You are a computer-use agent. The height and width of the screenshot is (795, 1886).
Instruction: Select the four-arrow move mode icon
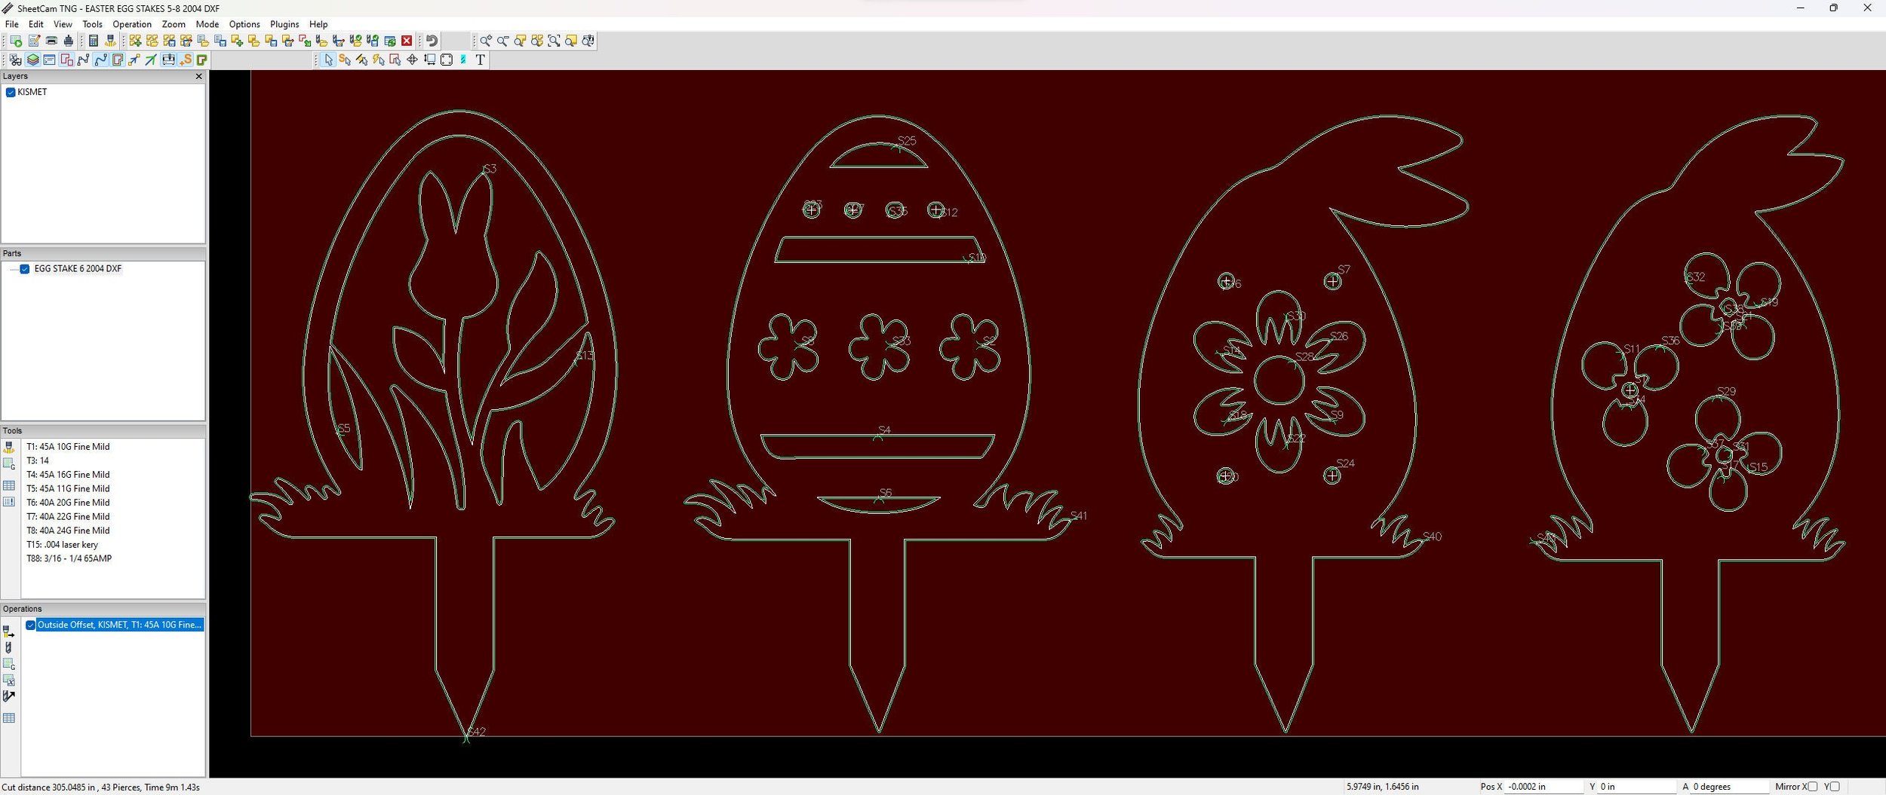tap(412, 60)
